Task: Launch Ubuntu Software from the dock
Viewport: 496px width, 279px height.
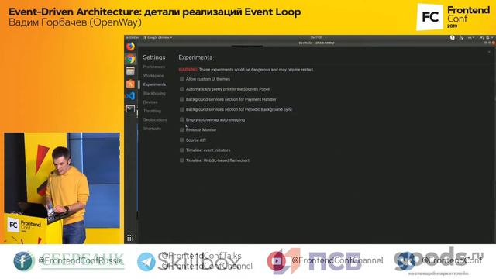Action: (x=131, y=84)
